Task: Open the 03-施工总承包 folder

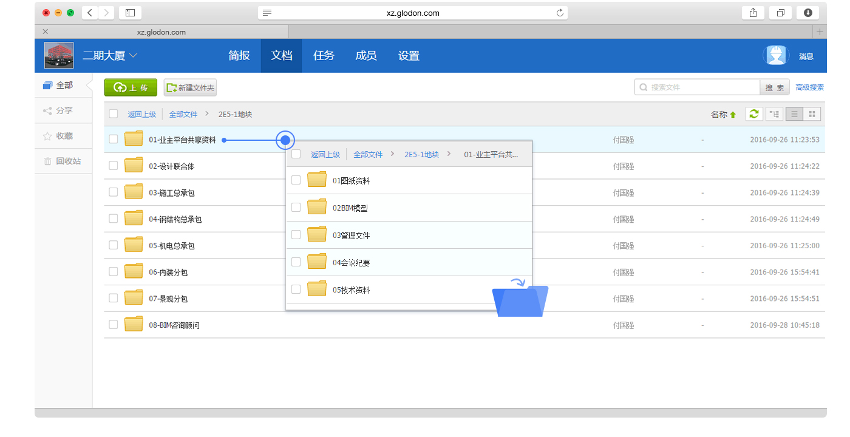Action: (x=172, y=193)
